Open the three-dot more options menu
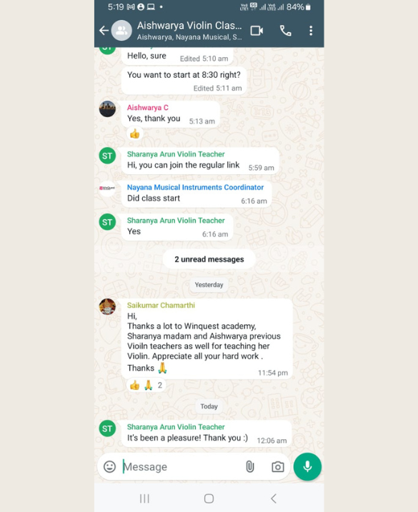 pyautogui.click(x=311, y=31)
